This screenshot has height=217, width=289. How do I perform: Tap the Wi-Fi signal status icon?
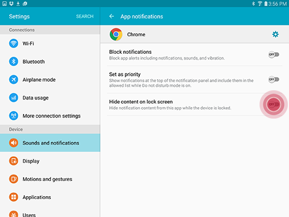[x=260, y=3]
